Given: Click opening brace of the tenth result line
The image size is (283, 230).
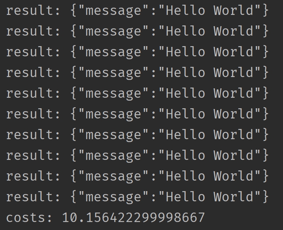Looking at the screenshot, I should tap(73, 197).
